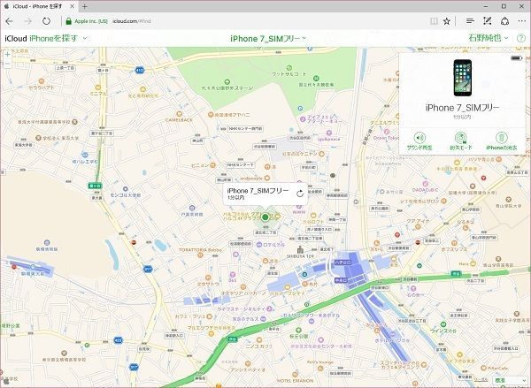Click the CAMELBACK restaurant marker
531x388 pixels.
pyautogui.click(x=179, y=114)
